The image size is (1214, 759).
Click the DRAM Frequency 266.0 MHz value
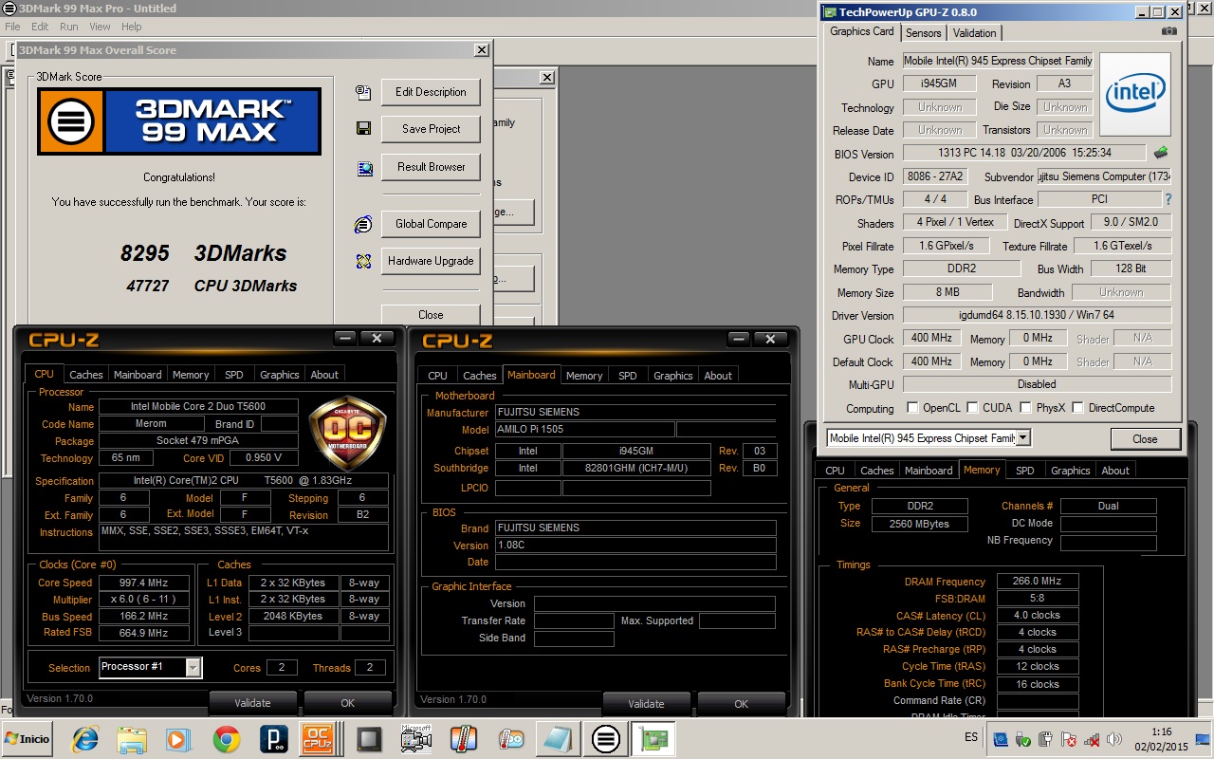[x=1037, y=582]
